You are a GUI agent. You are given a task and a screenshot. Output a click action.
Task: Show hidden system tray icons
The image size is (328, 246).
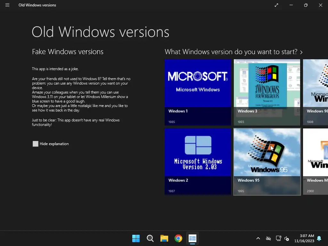tap(258, 238)
